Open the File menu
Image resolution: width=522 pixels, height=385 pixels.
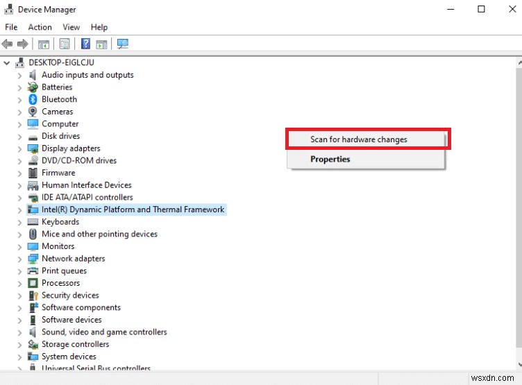coord(11,27)
